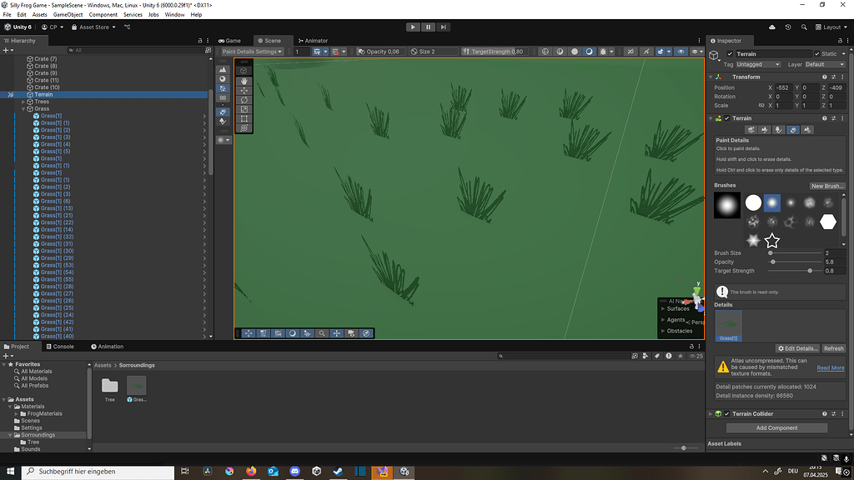
Task: Toggle the Terrain Collider component checkbox
Action: point(726,413)
